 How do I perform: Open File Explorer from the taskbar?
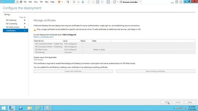(x=30, y=108)
